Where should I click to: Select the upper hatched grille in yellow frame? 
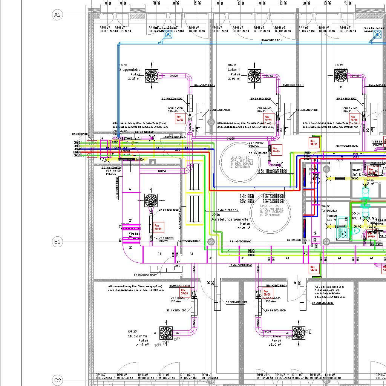click(195, 176)
